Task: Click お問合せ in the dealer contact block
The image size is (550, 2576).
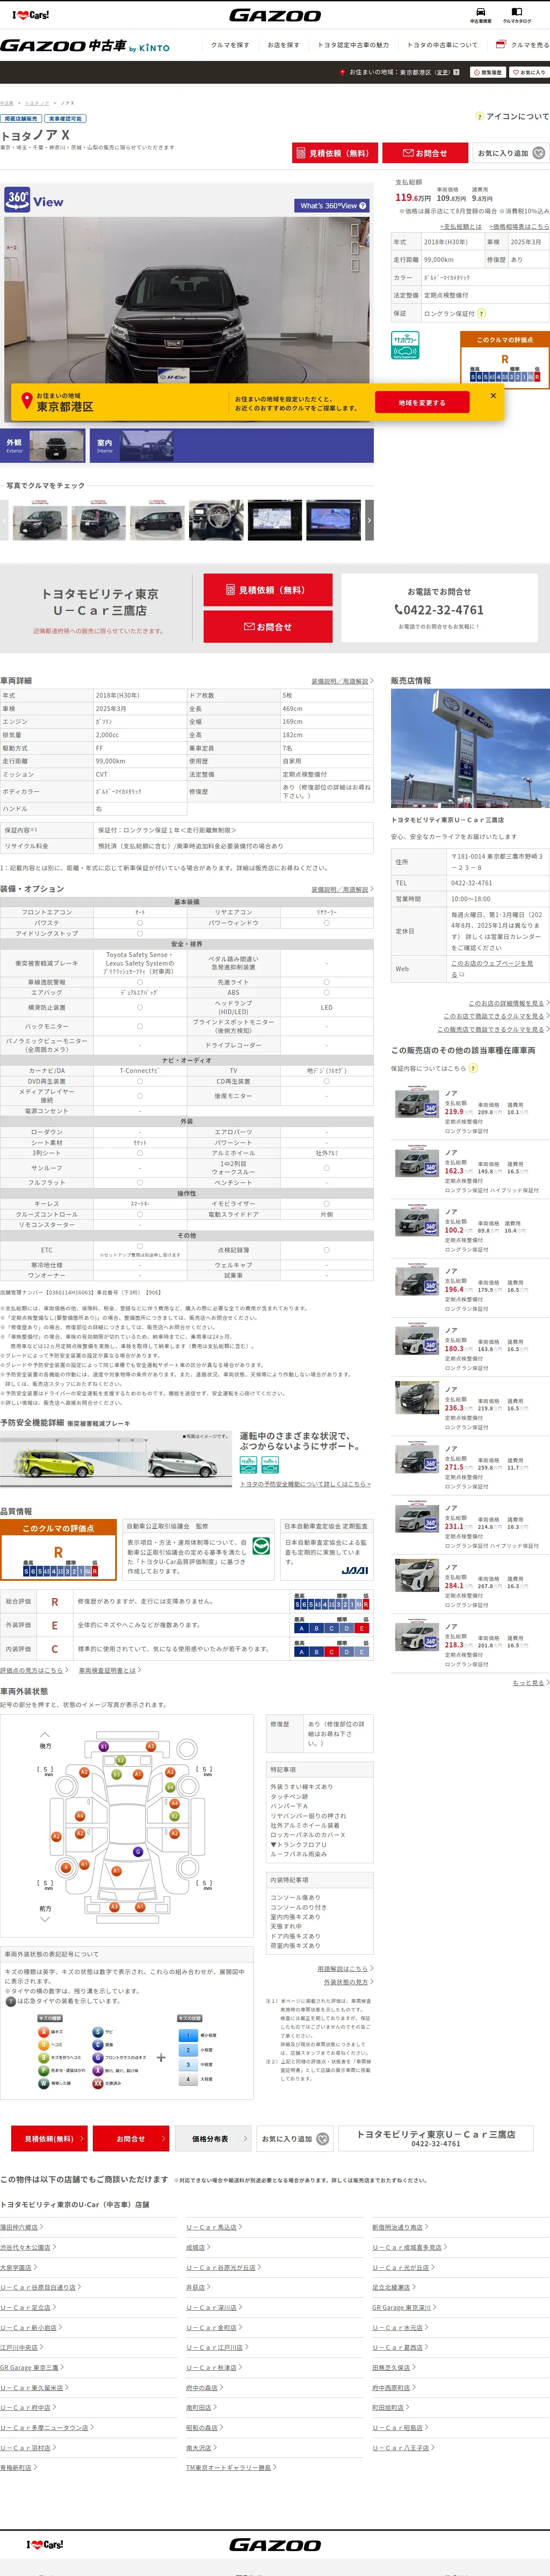Action: [x=268, y=627]
